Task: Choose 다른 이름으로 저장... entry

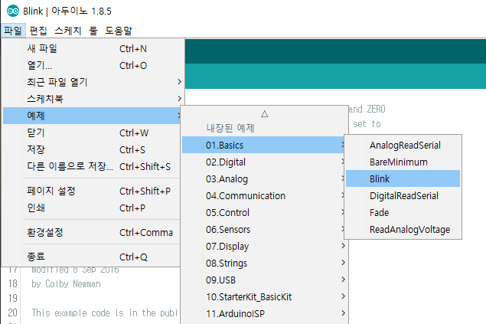Action: tap(91, 166)
